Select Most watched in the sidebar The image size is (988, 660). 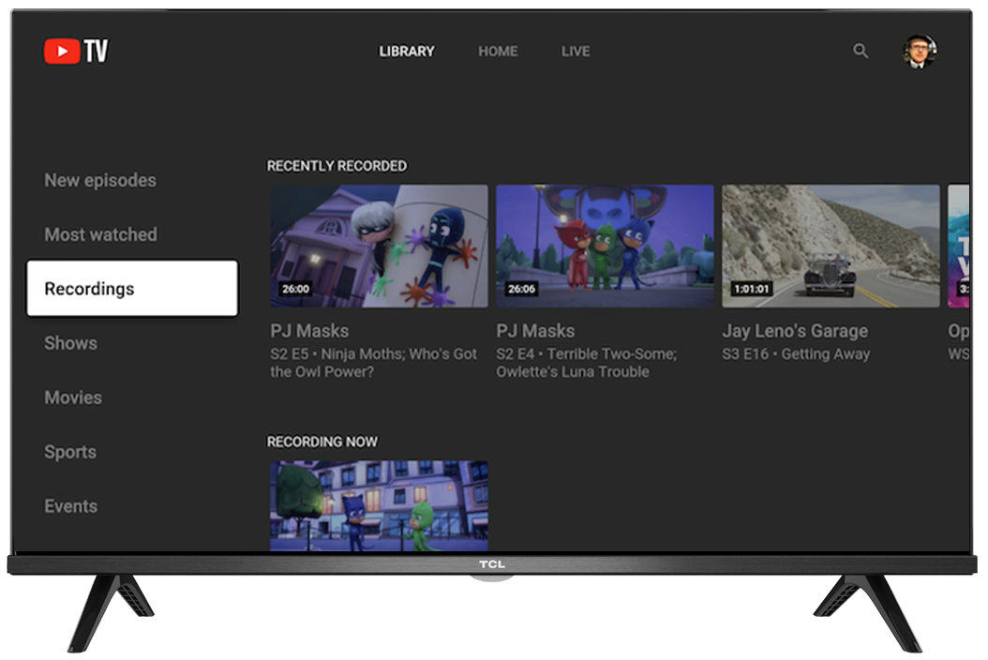[101, 234]
